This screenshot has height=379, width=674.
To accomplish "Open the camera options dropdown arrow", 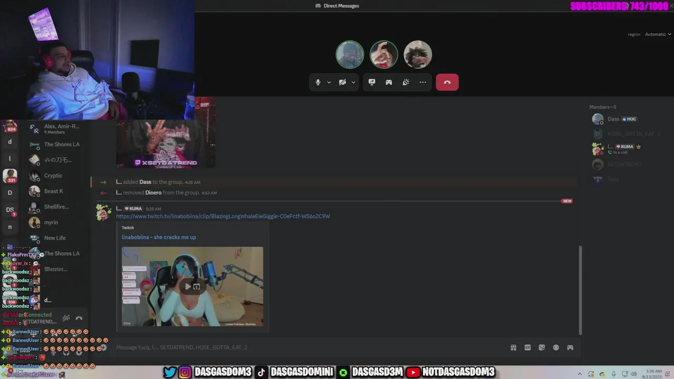I will 353,83.
